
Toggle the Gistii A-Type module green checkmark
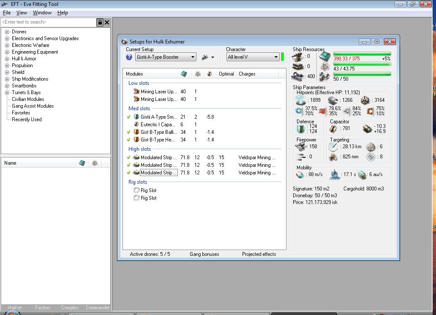129,117
